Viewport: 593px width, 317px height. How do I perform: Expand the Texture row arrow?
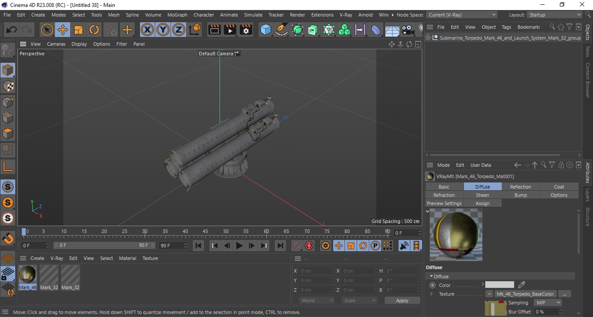pos(432,294)
